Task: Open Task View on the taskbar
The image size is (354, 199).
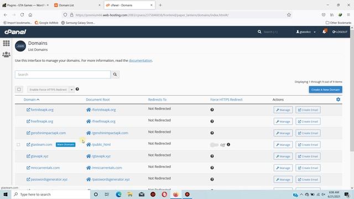Action: click(107, 194)
